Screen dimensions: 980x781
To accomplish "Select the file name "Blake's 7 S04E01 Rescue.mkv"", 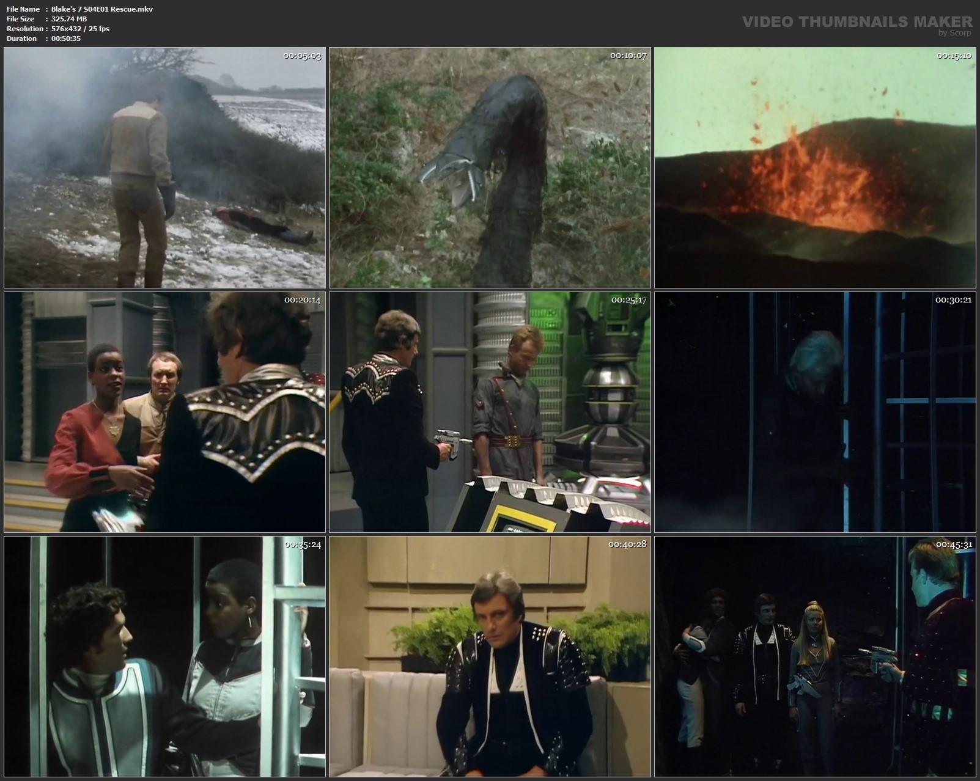I will [x=102, y=9].
